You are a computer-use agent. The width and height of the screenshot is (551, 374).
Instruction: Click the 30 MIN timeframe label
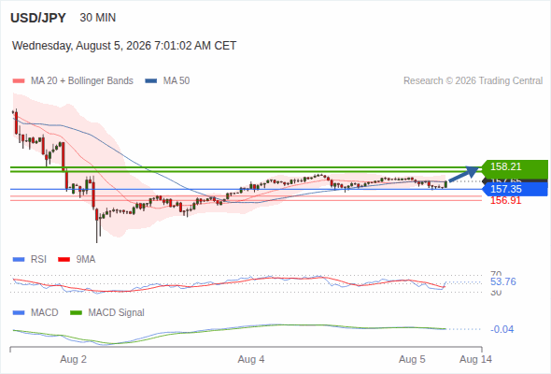click(98, 18)
